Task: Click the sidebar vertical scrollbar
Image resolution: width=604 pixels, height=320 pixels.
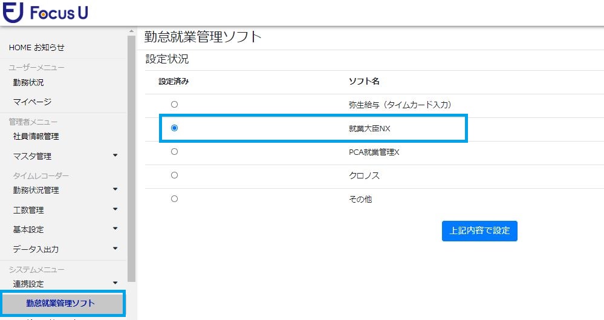Action: (131, 158)
